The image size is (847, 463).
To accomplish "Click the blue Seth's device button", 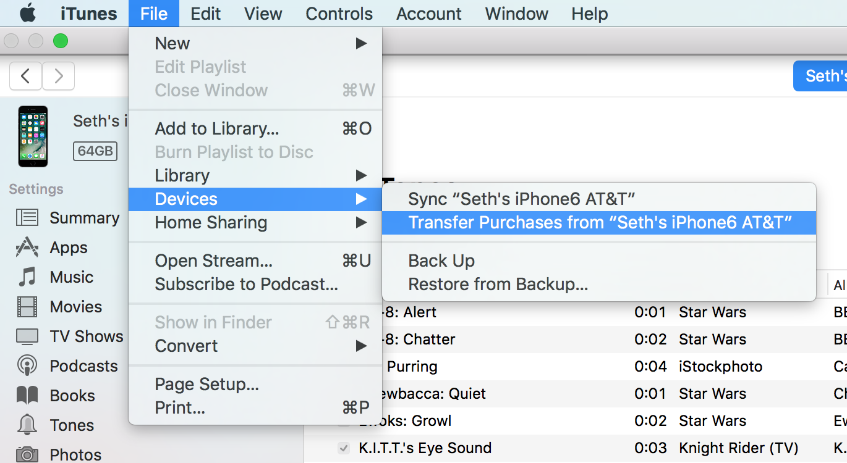I will [x=822, y=76].
